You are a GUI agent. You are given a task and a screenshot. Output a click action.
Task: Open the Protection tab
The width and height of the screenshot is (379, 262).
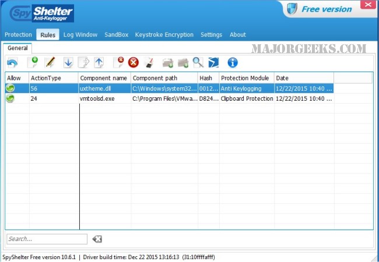click(19, 35)
